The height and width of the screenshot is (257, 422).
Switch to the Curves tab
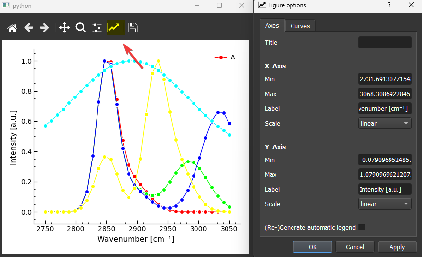[300, 26]
